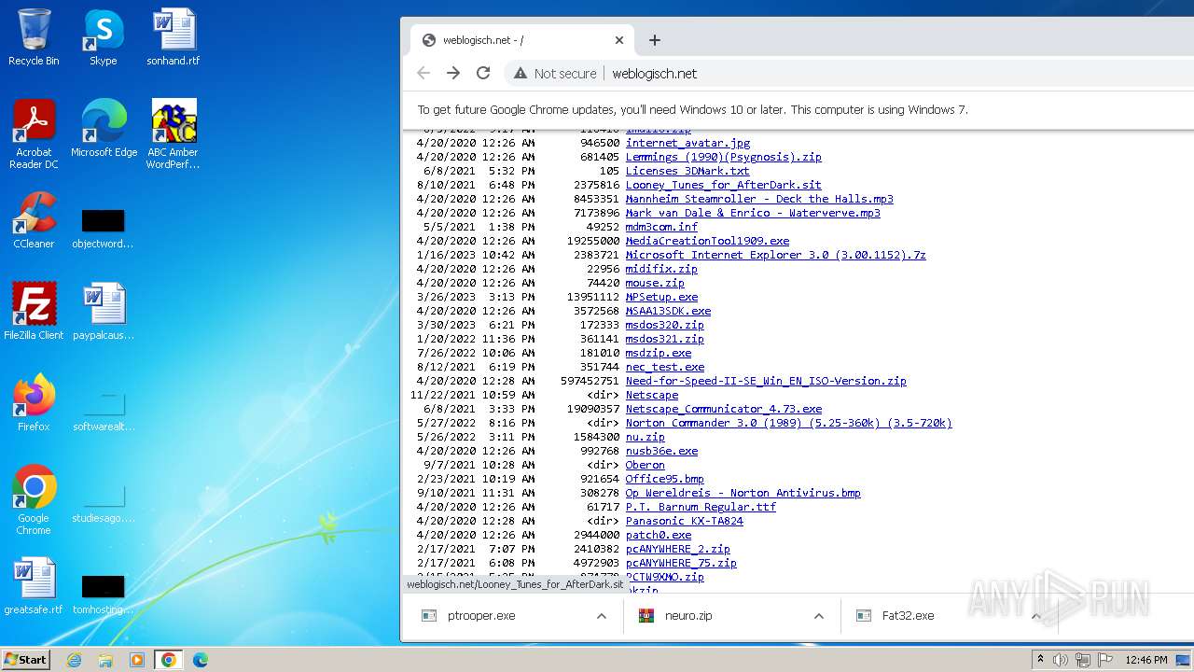
Task: Launch Google Chrome desktop shortcut
Action: [x=34, y=499]
